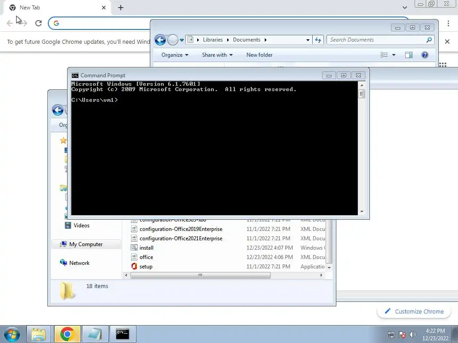458x343 pixels.
Task: Open the Action Center flag icon
Action: (x=402, y=335)
